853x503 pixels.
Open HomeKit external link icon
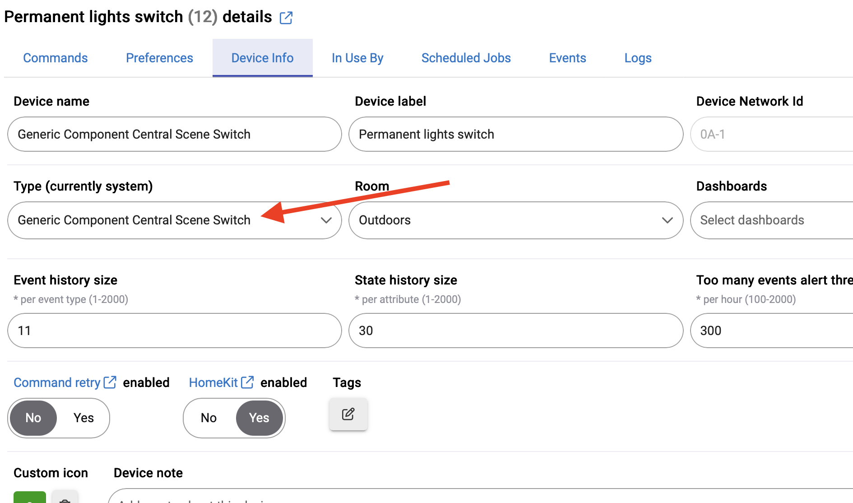coord(247,382)
